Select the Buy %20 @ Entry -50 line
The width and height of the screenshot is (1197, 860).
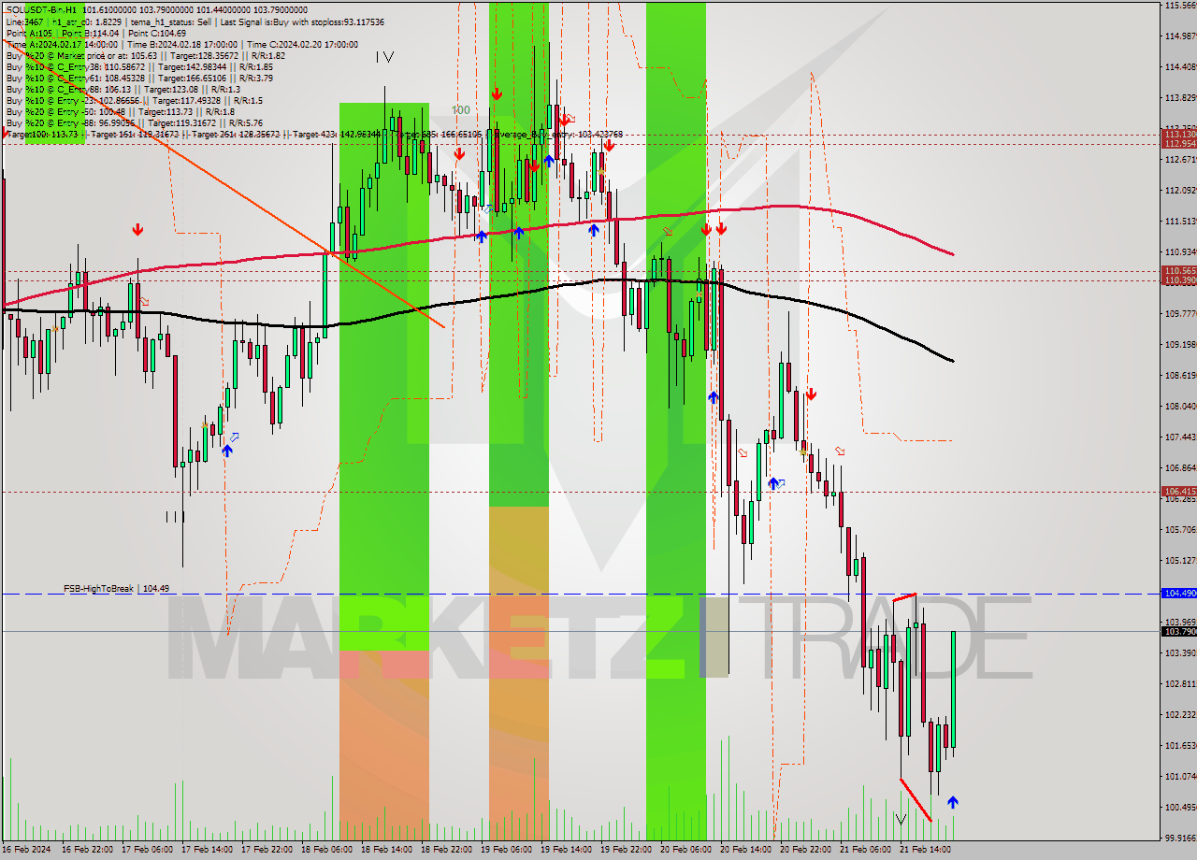(120, 112)
